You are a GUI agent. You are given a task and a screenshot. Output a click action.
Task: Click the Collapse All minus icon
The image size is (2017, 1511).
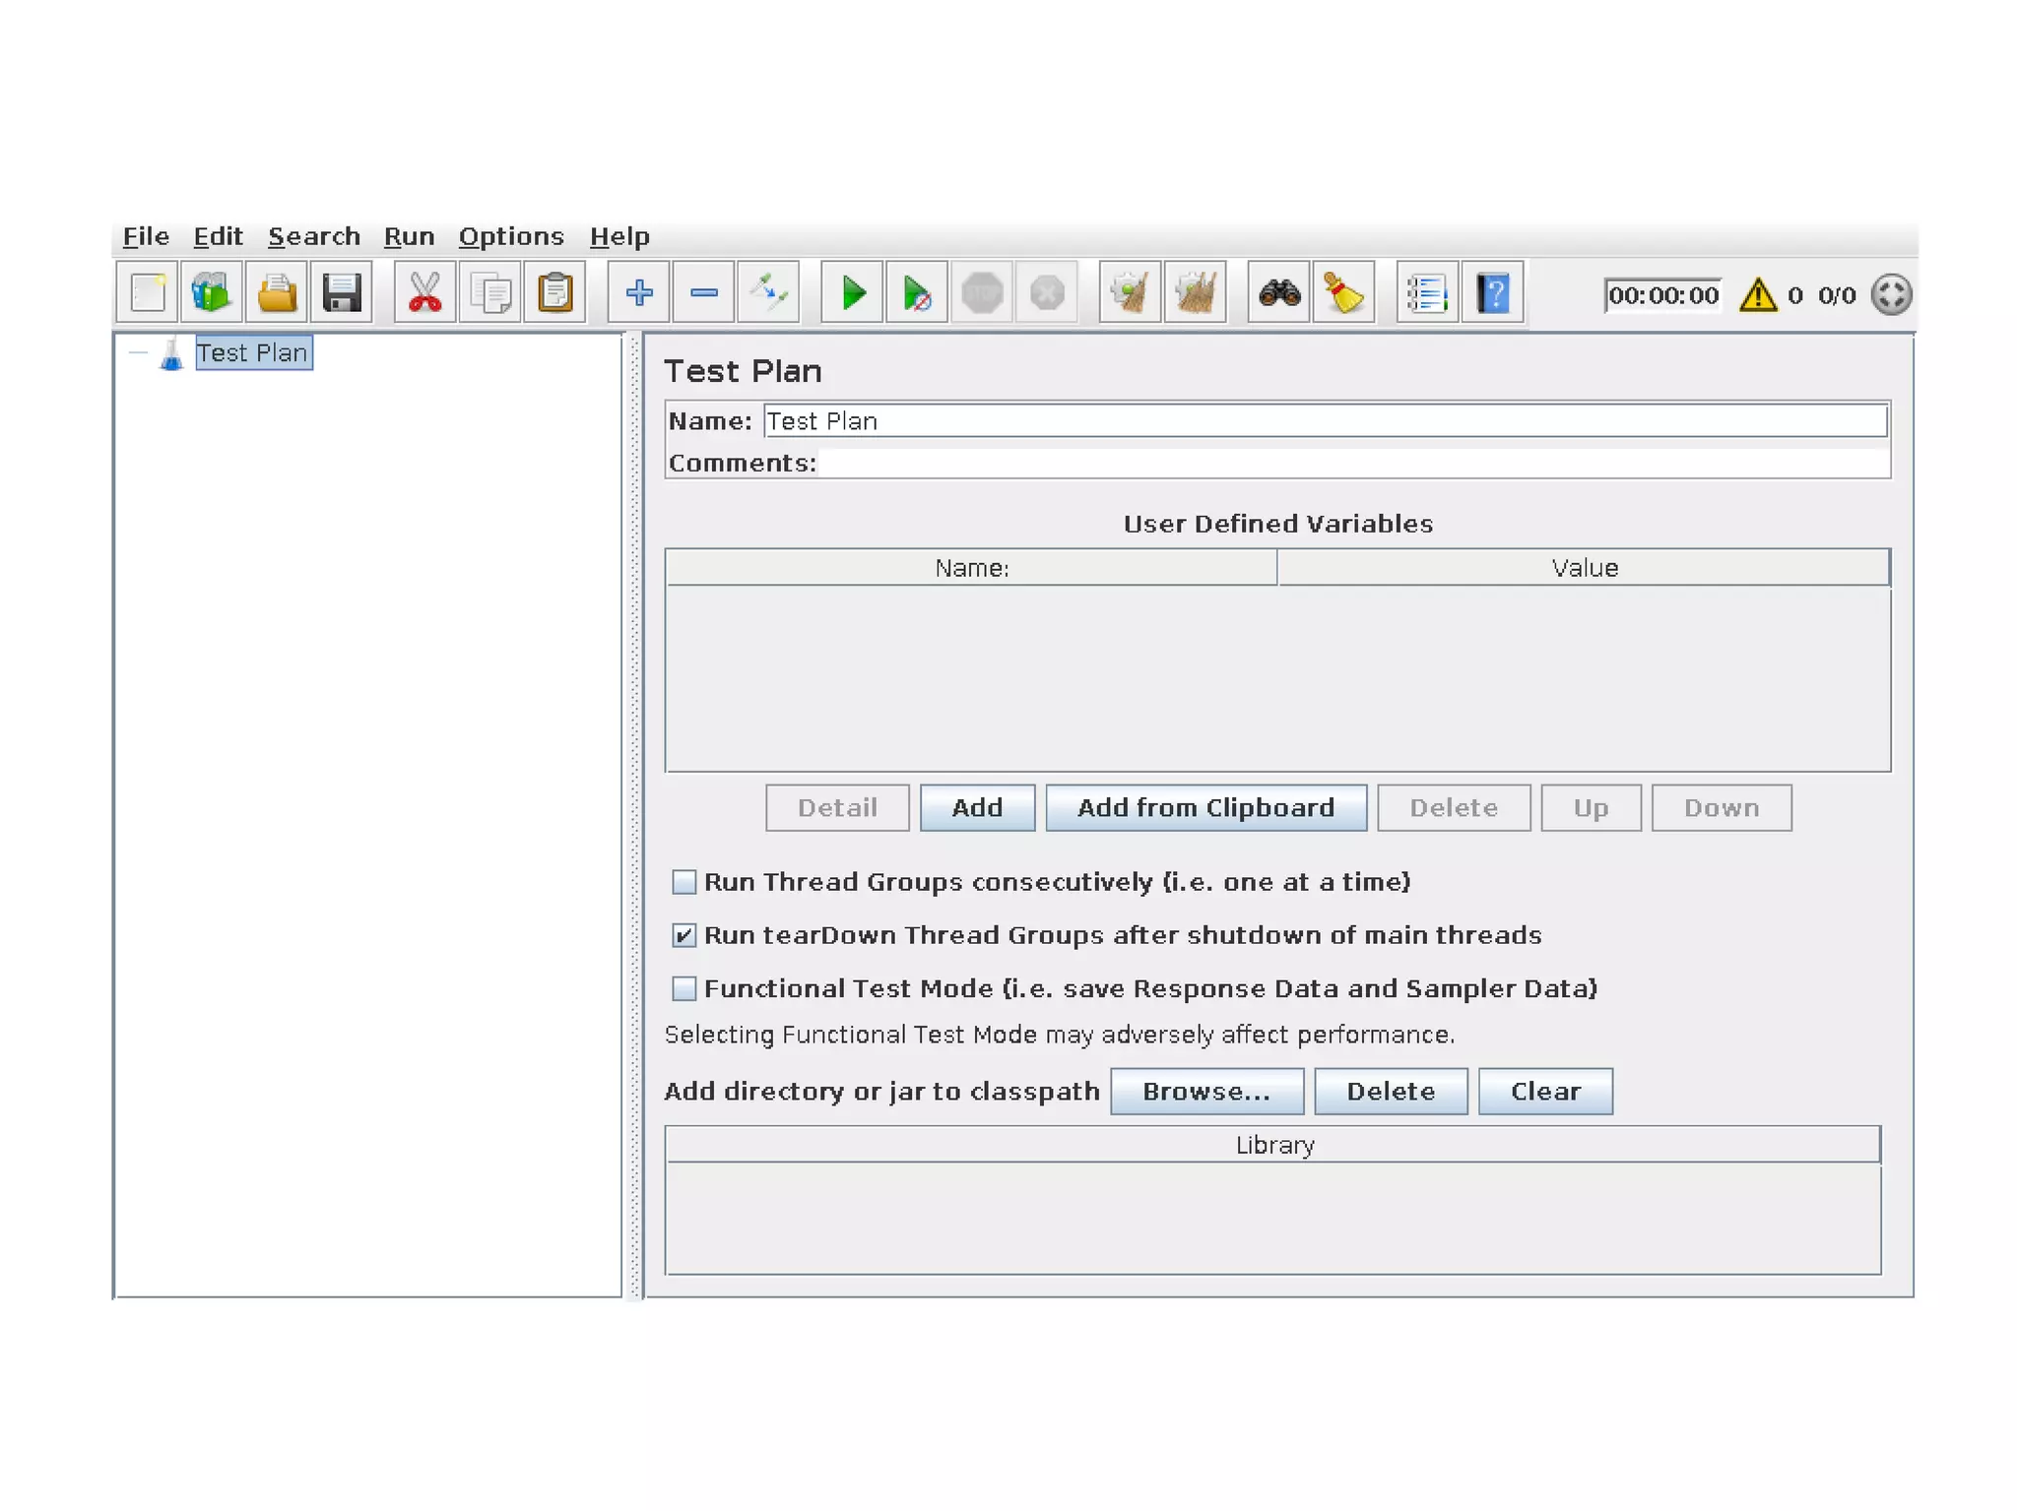point(704,293)
